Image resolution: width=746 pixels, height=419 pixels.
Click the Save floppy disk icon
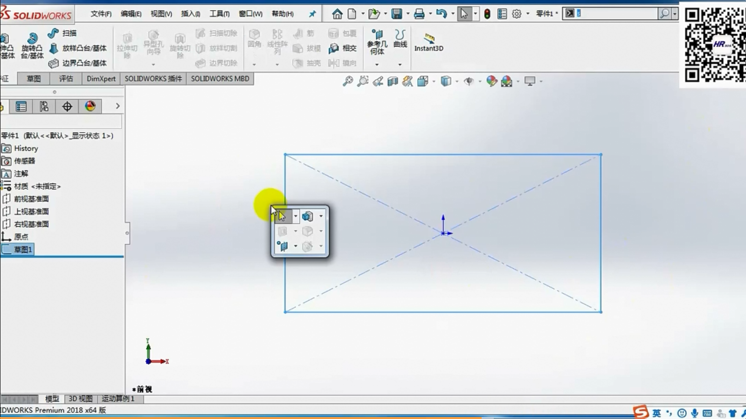[x=396, y=14]
